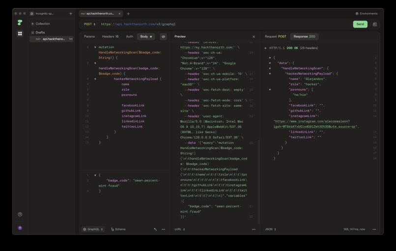Select the Drafts folder
Screen dimensions: 396x251
[x=38, y=32]
